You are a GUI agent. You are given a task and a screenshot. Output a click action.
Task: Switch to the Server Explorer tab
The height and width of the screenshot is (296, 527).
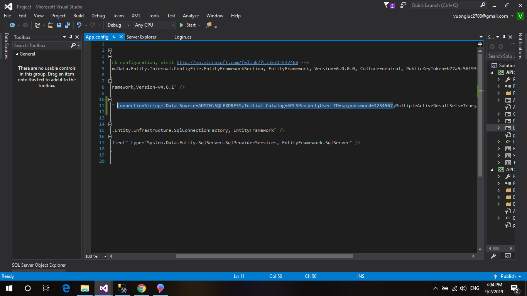pyautogui.click(x=141, y=37)
